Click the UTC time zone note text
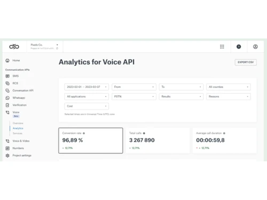 pyautogui.click(x=90, y=114)
